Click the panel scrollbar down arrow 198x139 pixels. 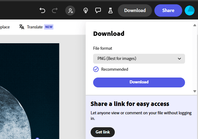coord(195,91)
